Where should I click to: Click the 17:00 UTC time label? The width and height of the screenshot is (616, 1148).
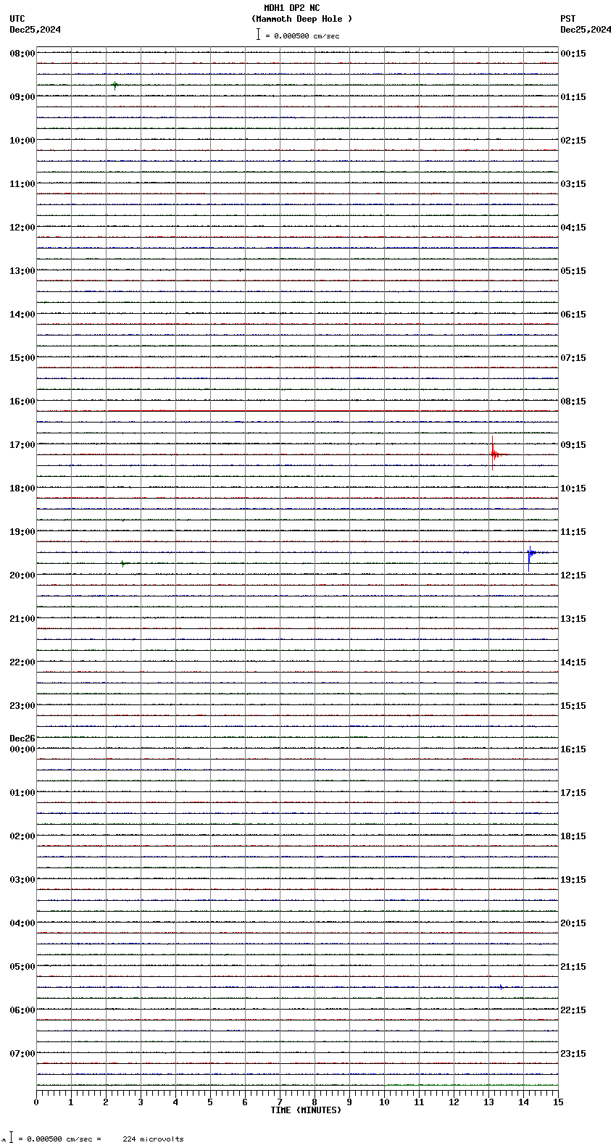point(22,445)
